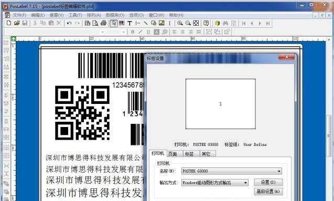Screen dimensions: 334x201
Task: Select the text tool T icon
Action: pos(130,23)
